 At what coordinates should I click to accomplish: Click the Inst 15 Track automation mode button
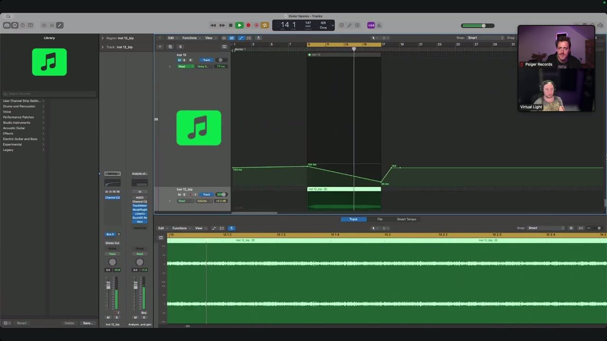coord(206,60)
